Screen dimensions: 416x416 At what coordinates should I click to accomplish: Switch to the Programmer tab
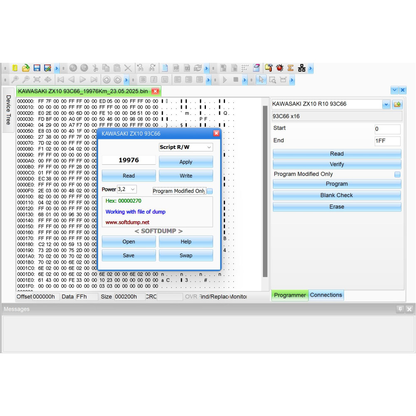click(290, 295)
